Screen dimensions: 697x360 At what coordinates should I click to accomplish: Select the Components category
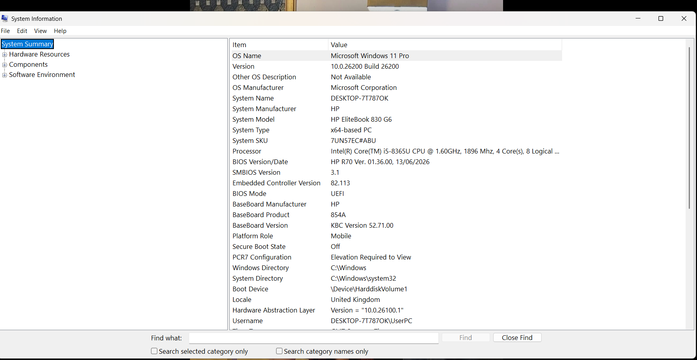point(28,64)
